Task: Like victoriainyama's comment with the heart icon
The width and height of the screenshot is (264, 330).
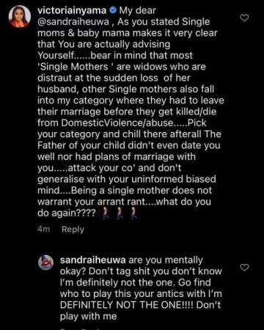Action: [x=244, y=18]
